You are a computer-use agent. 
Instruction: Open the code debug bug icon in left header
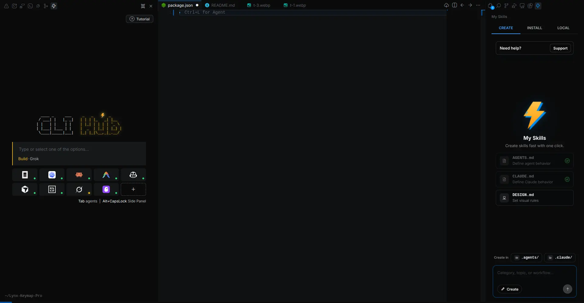click(22, 6)
